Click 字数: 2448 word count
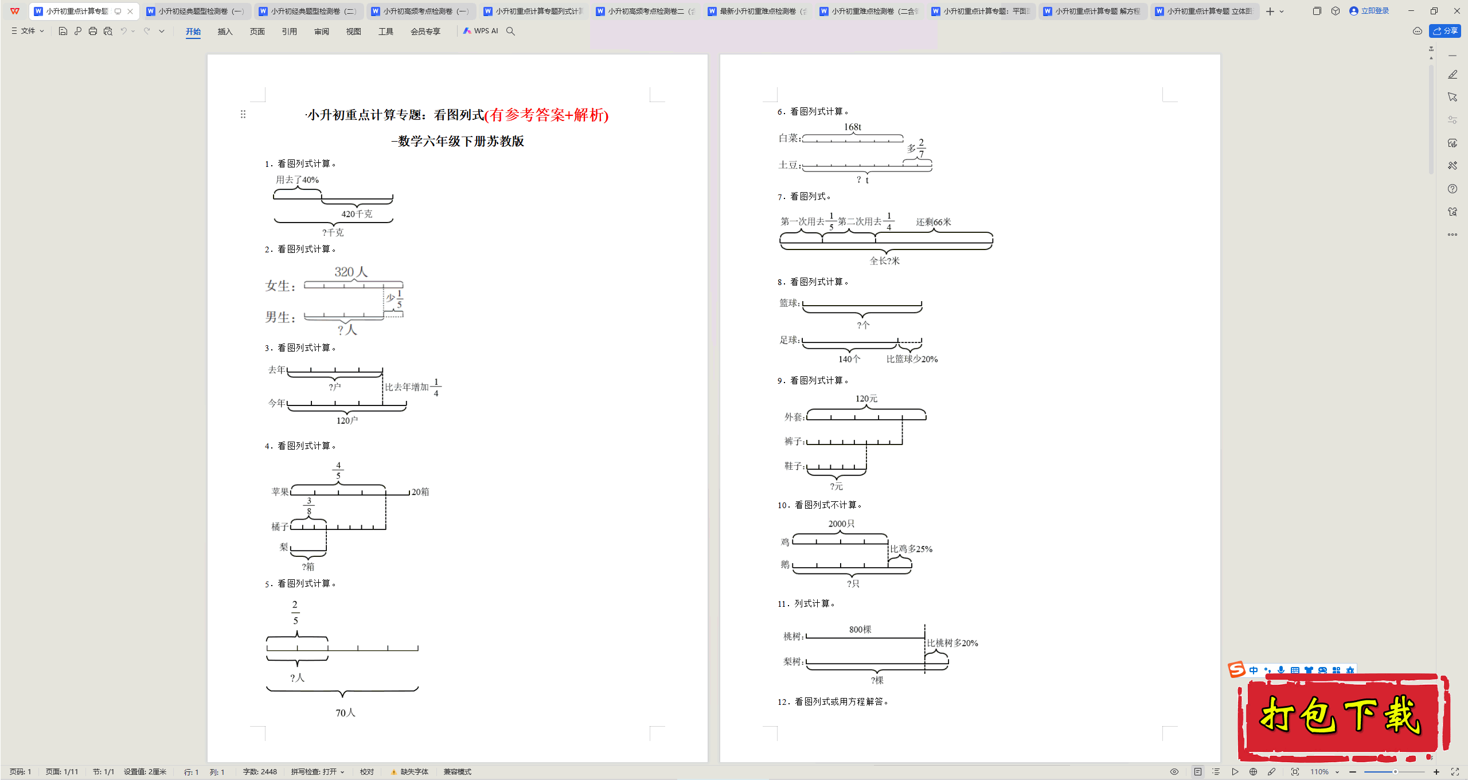 (260, 772)
